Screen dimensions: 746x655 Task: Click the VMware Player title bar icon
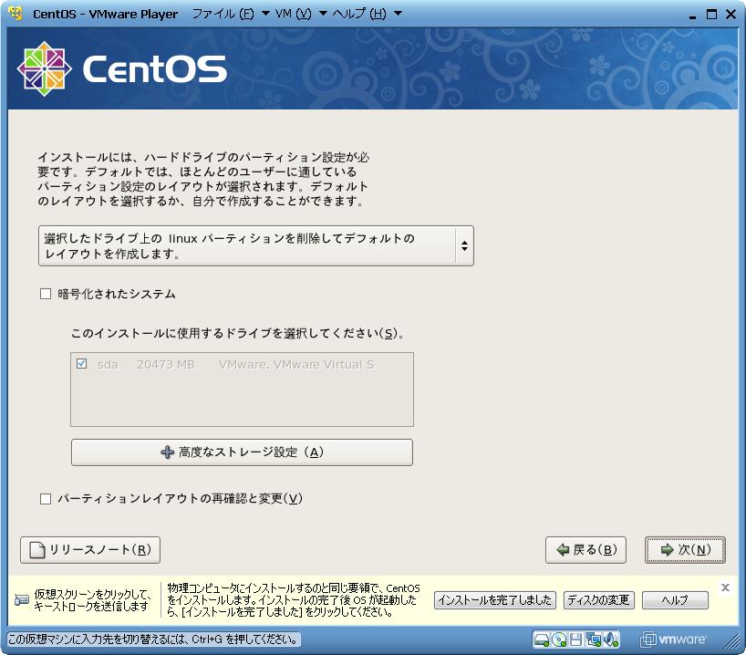point(16,14)
